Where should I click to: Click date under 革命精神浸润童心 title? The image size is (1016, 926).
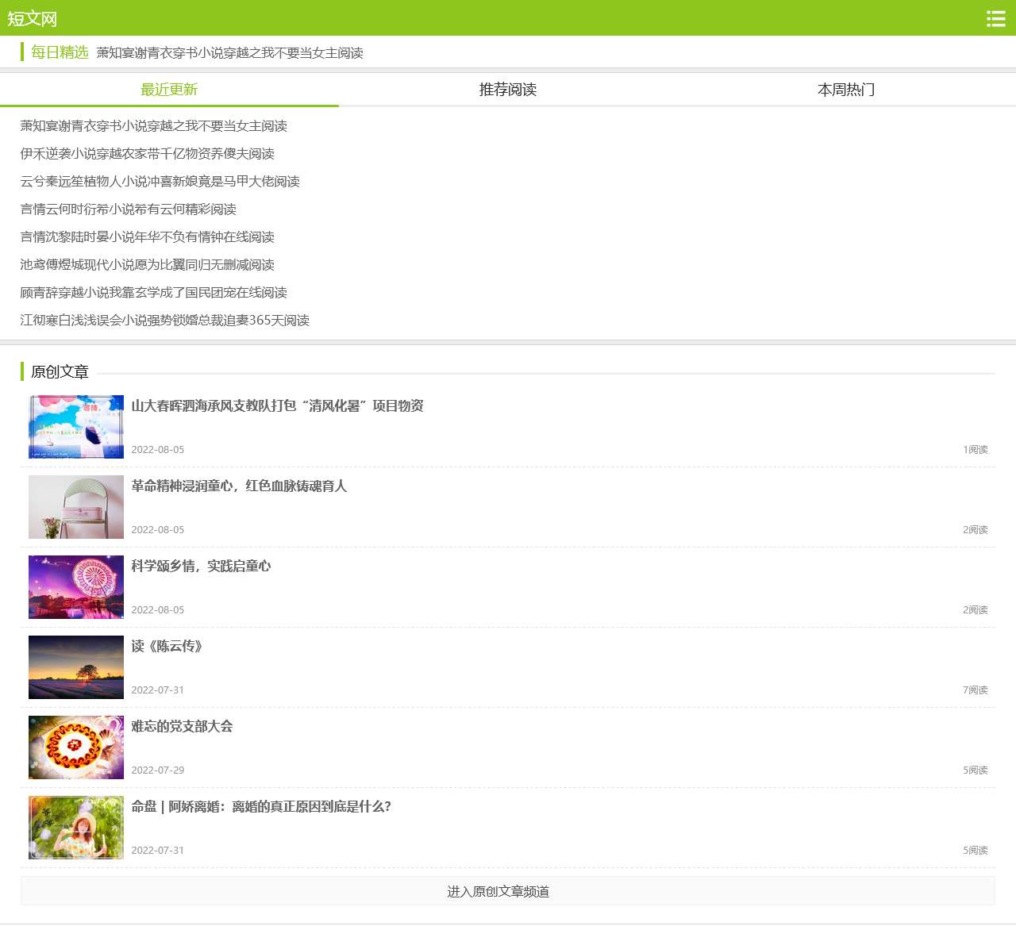coord(158,530)
